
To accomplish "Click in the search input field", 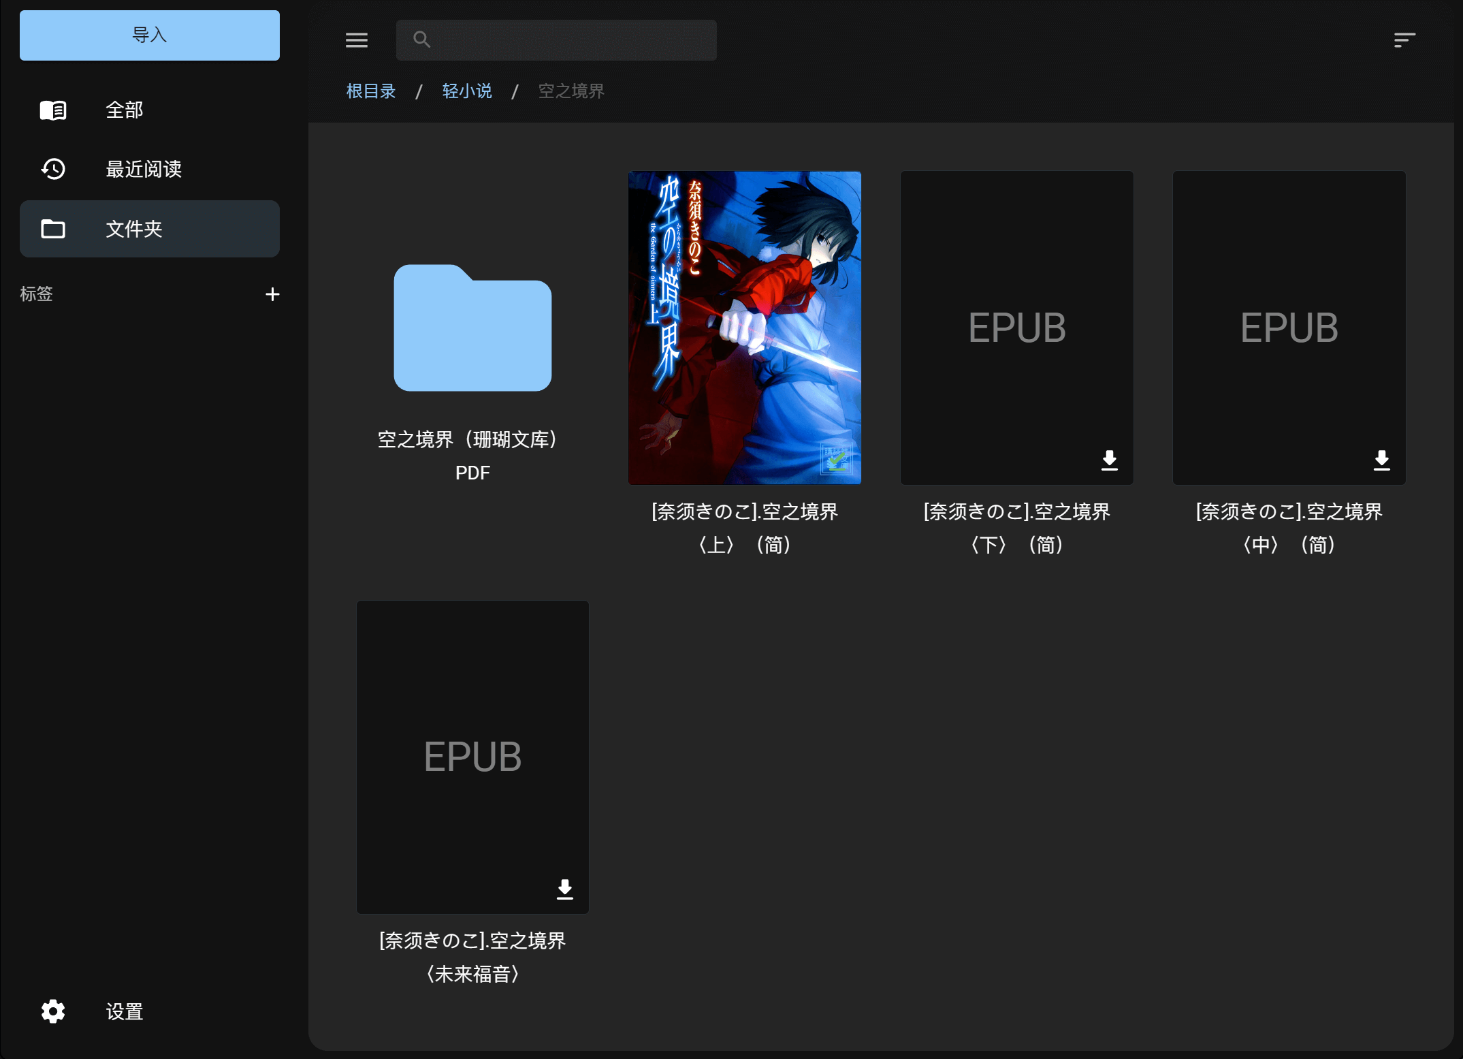I will (572, 40).
